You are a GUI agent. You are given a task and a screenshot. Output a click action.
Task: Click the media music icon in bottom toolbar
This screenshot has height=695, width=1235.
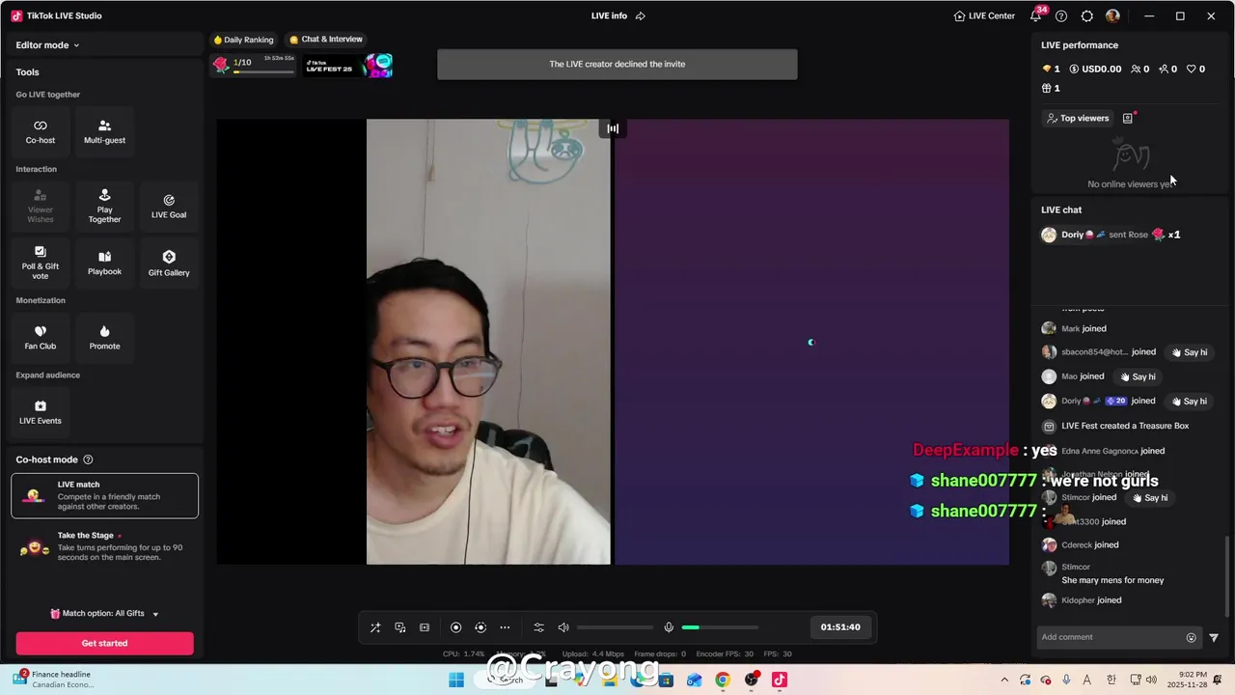[400, 627]
